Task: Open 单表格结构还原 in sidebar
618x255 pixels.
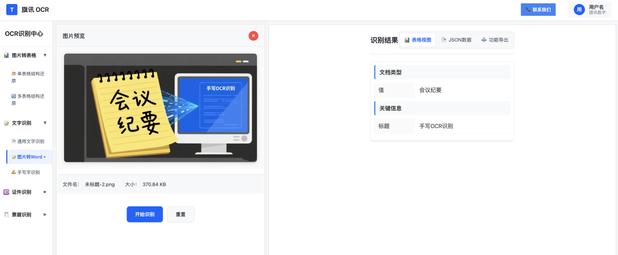Action: click(29, 77)
